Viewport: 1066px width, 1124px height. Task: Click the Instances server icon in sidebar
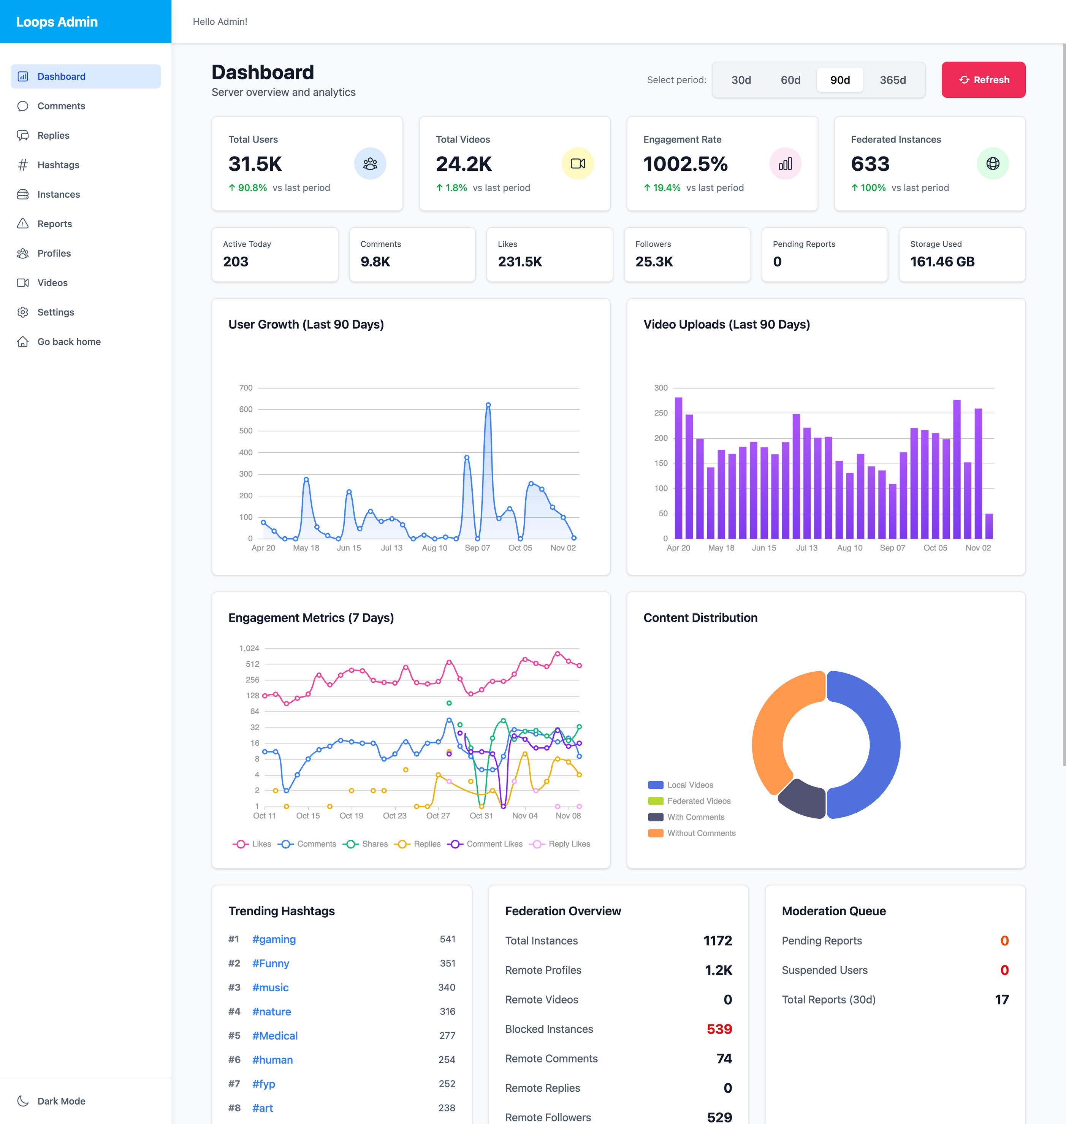pyautogui.click(x=23, y=194)
